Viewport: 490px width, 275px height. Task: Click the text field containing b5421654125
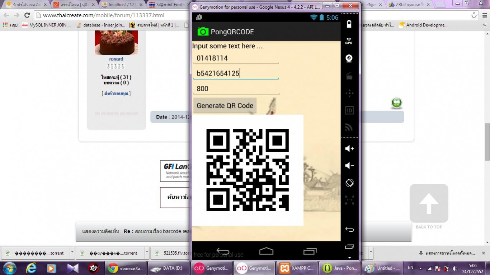pos(236,73)
